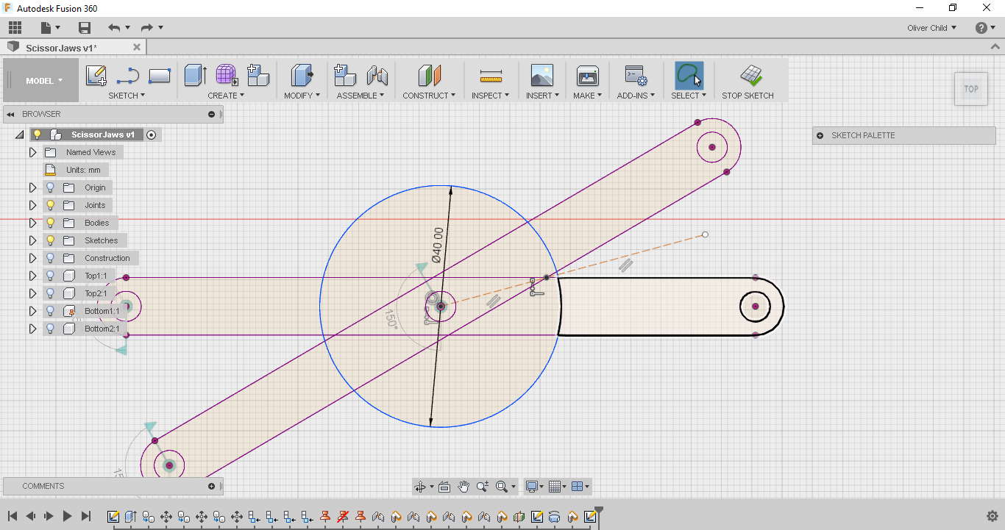Click the timeline play button
The height and width of the screenshot is (530, 1005).
pyautogui.click(x=67, y=516)
